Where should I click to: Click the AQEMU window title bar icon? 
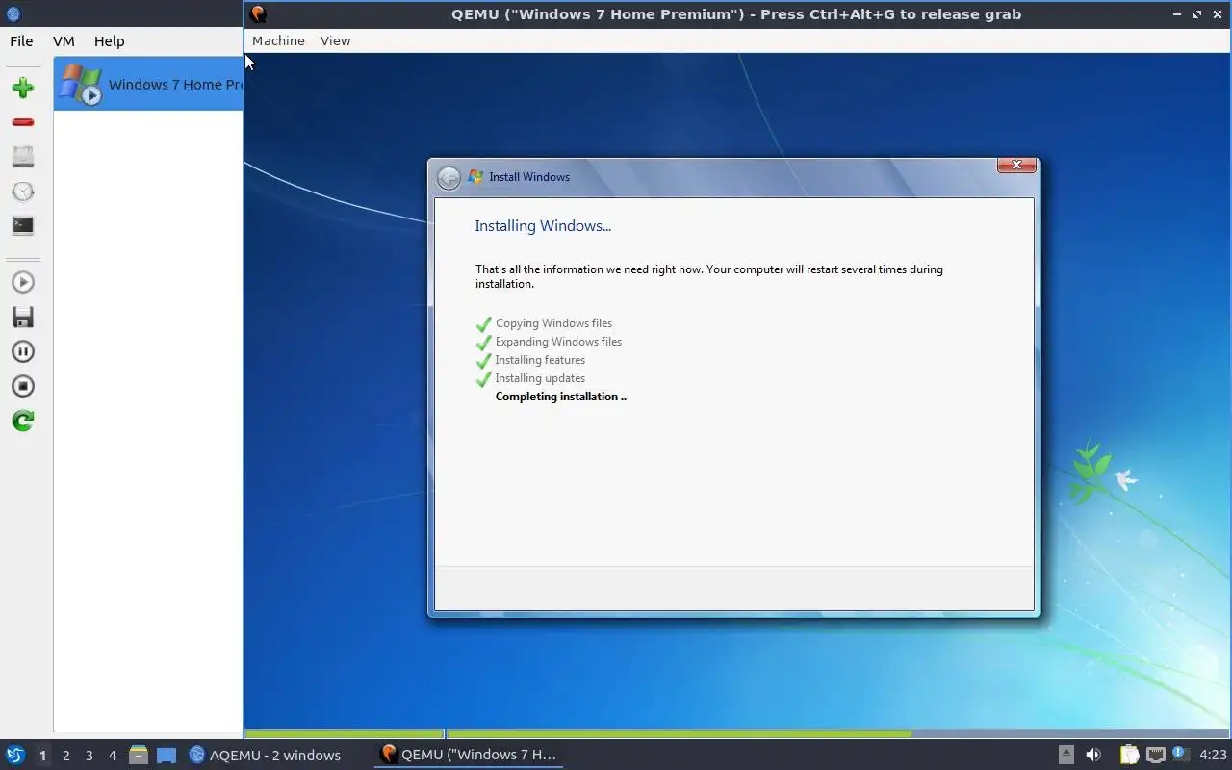click(x=13, y=14)
